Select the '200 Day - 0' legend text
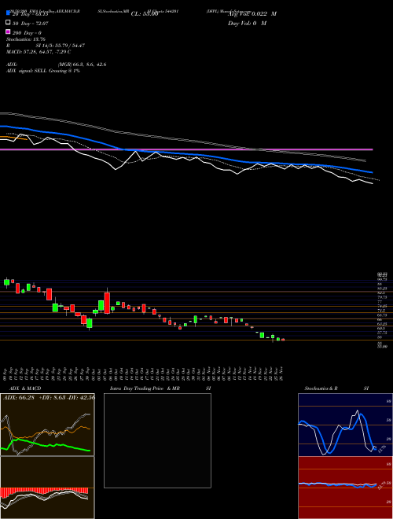 [28, 33]
